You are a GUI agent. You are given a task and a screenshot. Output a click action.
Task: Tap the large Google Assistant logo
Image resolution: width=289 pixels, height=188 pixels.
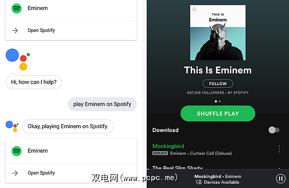coord(18,59)
